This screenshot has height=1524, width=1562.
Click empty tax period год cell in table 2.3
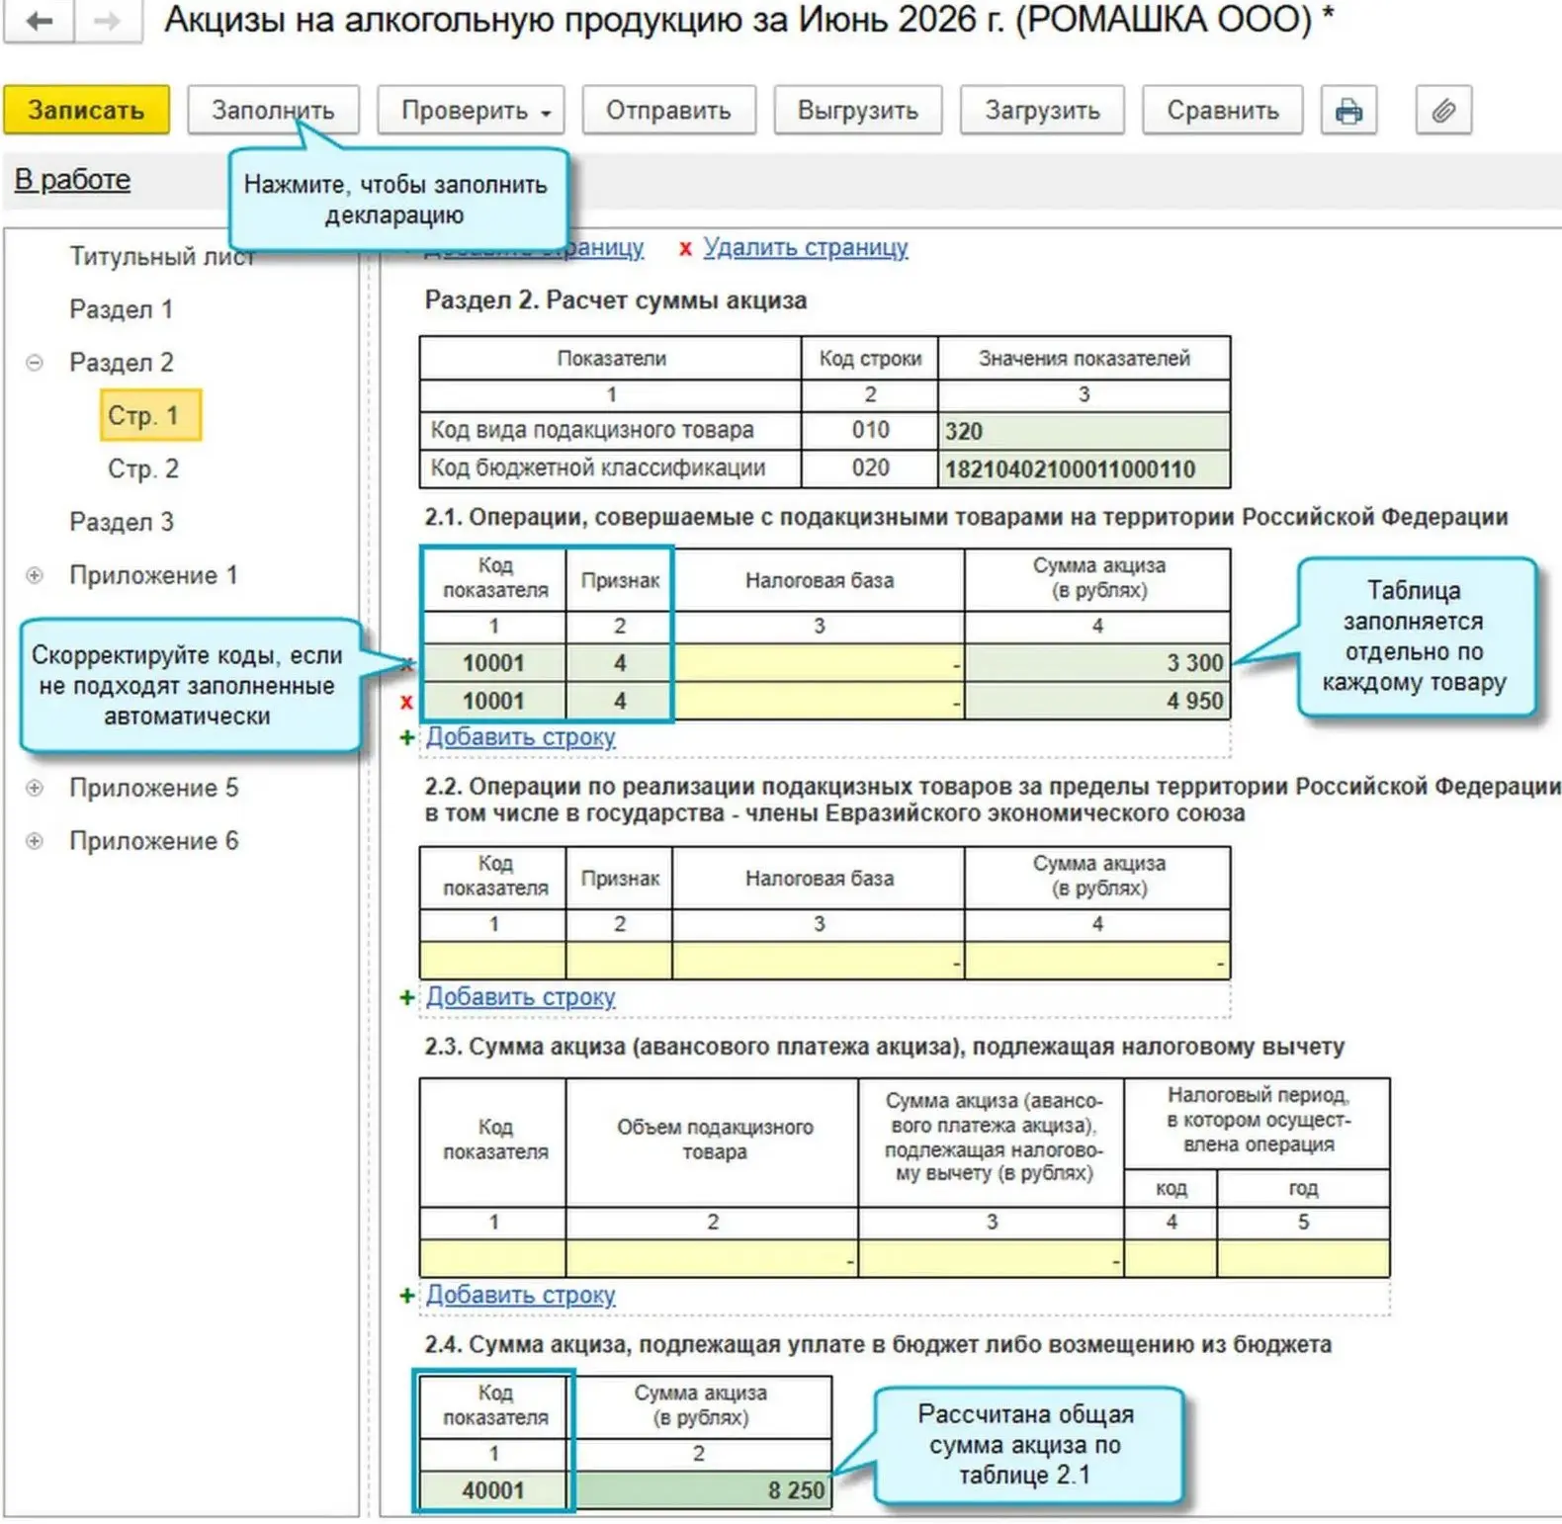pyautogui.click(x=1303, y=1258)
